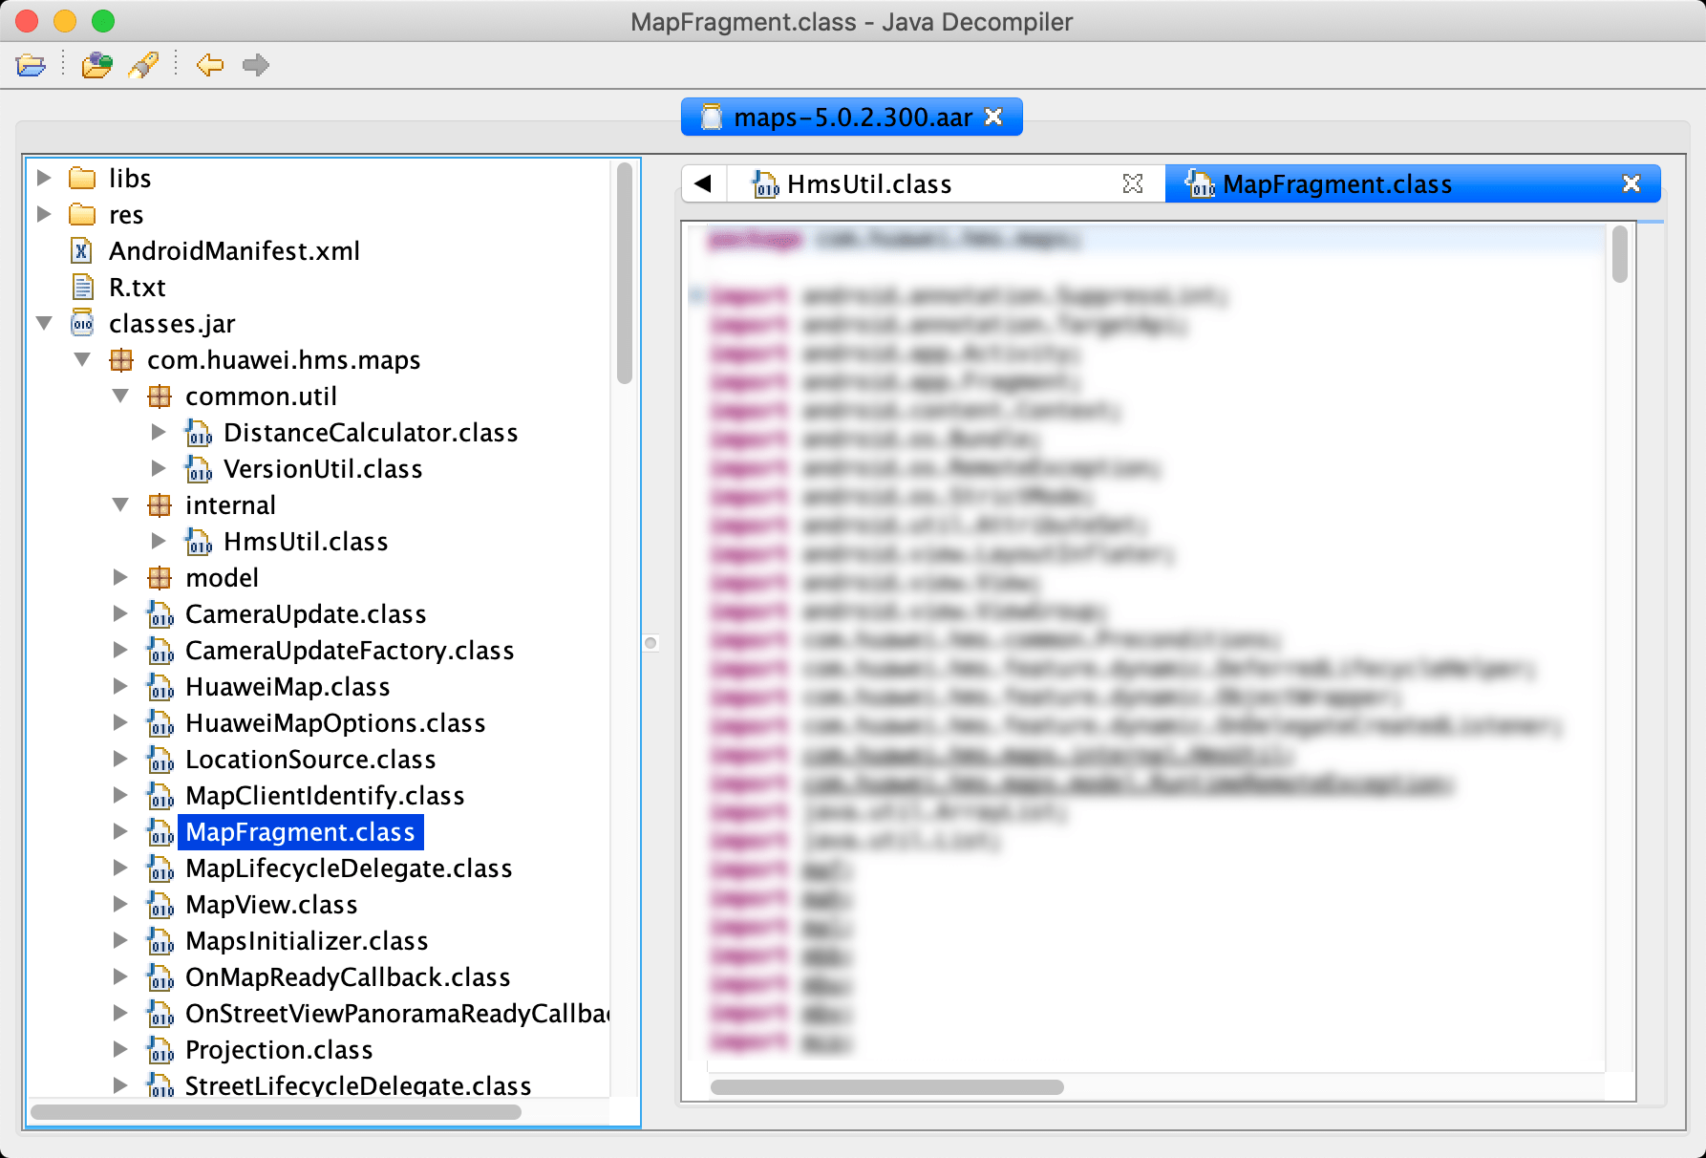
Task: Expand the res folder
Action: coord(44,214)
